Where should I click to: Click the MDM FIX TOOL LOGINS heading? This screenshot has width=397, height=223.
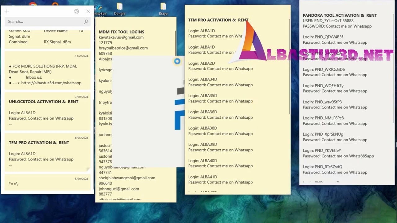coord(122,32)
